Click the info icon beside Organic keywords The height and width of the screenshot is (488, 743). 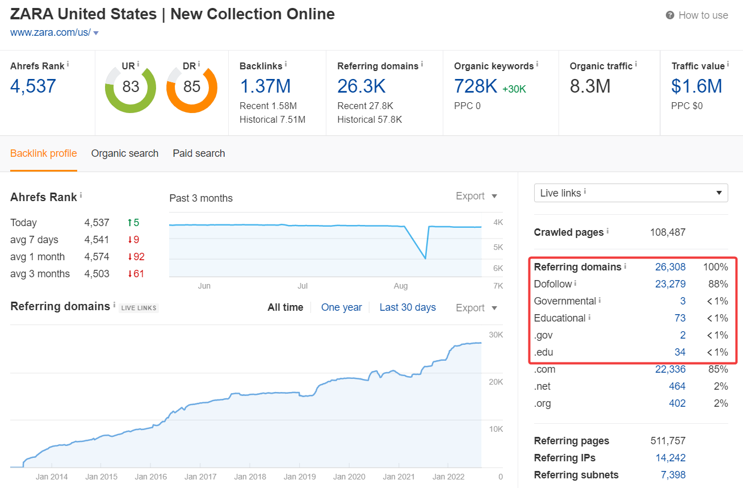537,64
